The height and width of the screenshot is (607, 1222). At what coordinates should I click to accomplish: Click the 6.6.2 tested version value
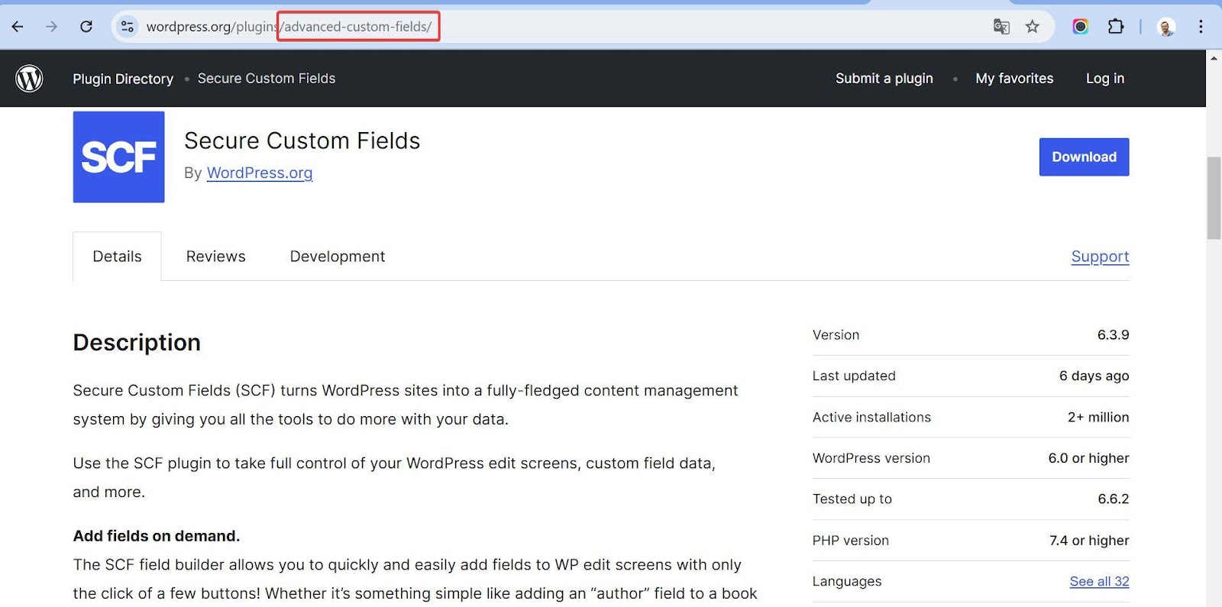1114,499
